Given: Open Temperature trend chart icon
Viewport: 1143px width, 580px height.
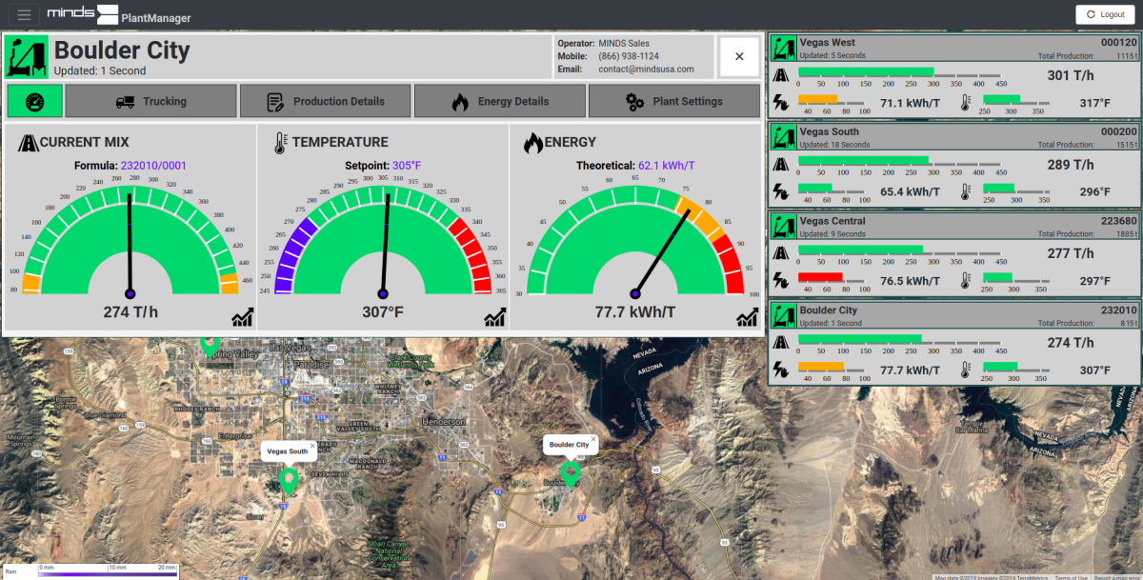Looking at the screenshot, I should pyautogui.click(x=494, y=317).
